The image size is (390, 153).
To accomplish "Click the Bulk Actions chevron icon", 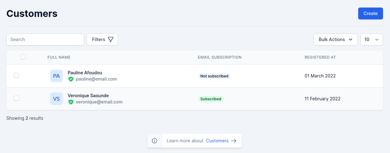I will 351,40.
